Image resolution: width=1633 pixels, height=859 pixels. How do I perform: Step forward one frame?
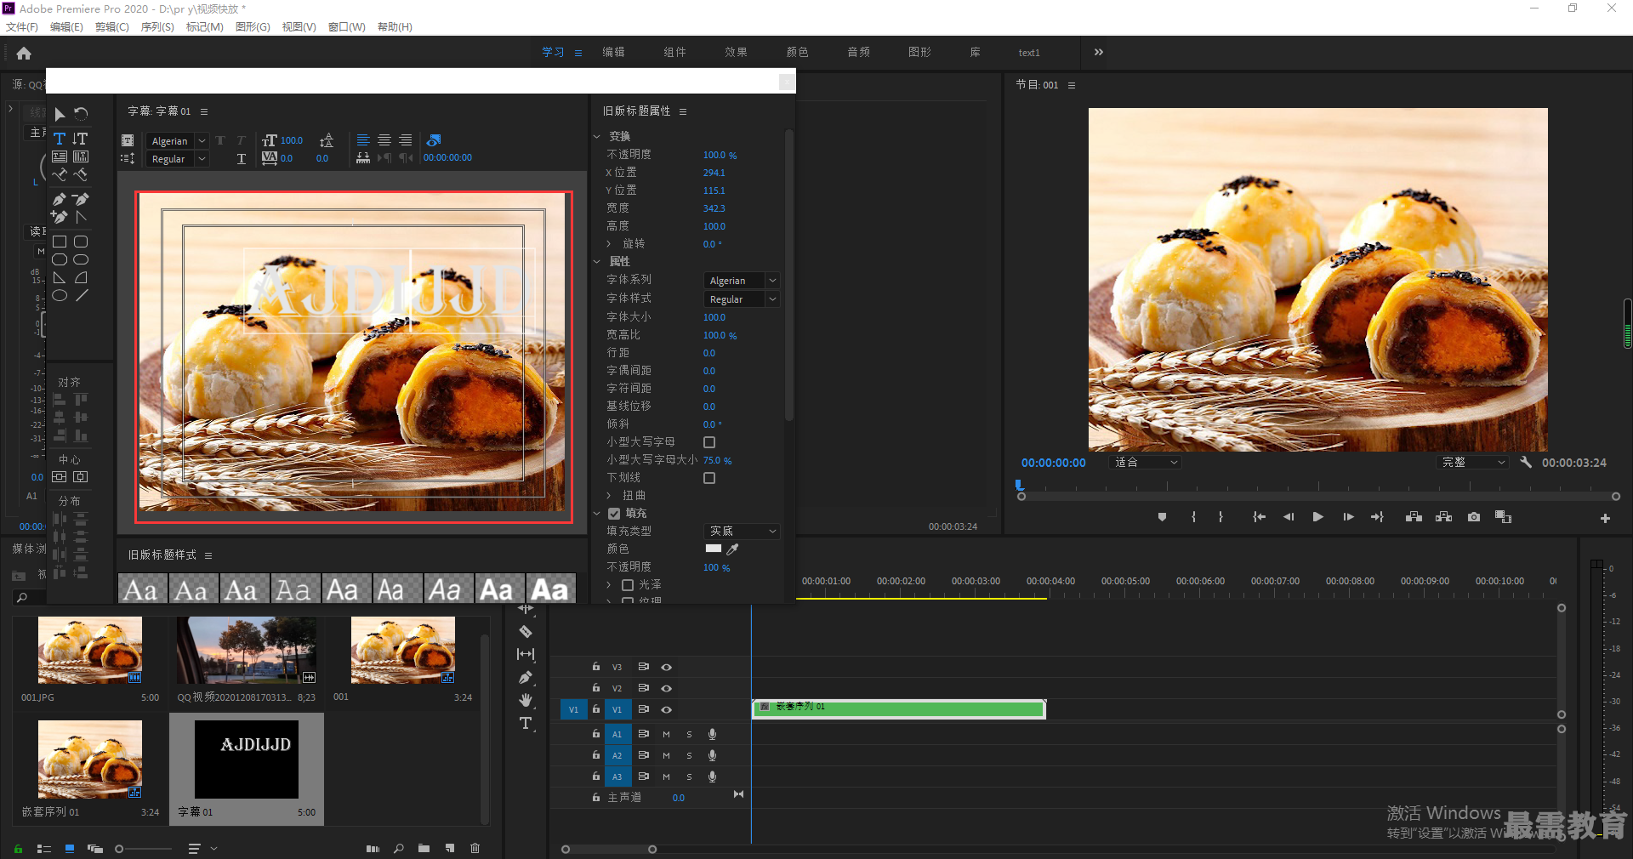[x=1348, y=517]
